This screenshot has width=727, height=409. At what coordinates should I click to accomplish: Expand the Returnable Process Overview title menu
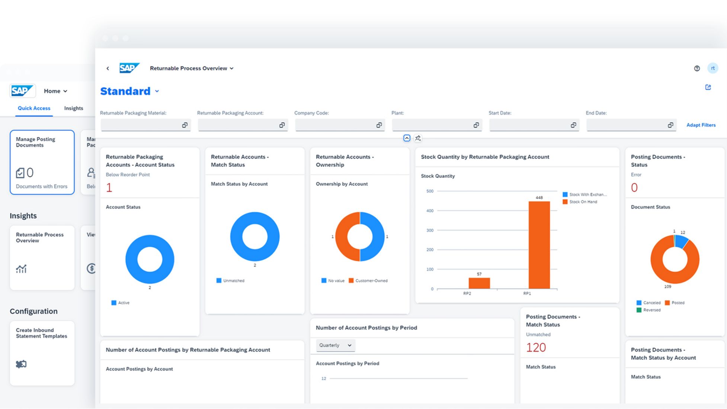[x=231, y=68]
